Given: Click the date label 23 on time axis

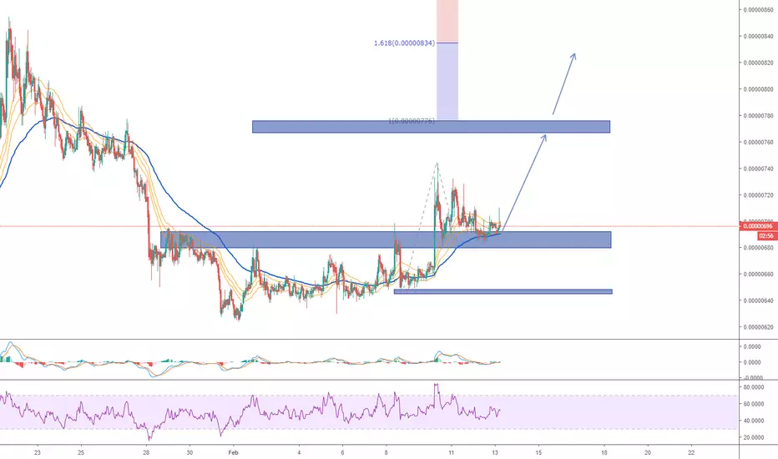Looking at the screenshot, I should (x=38, y=452).
